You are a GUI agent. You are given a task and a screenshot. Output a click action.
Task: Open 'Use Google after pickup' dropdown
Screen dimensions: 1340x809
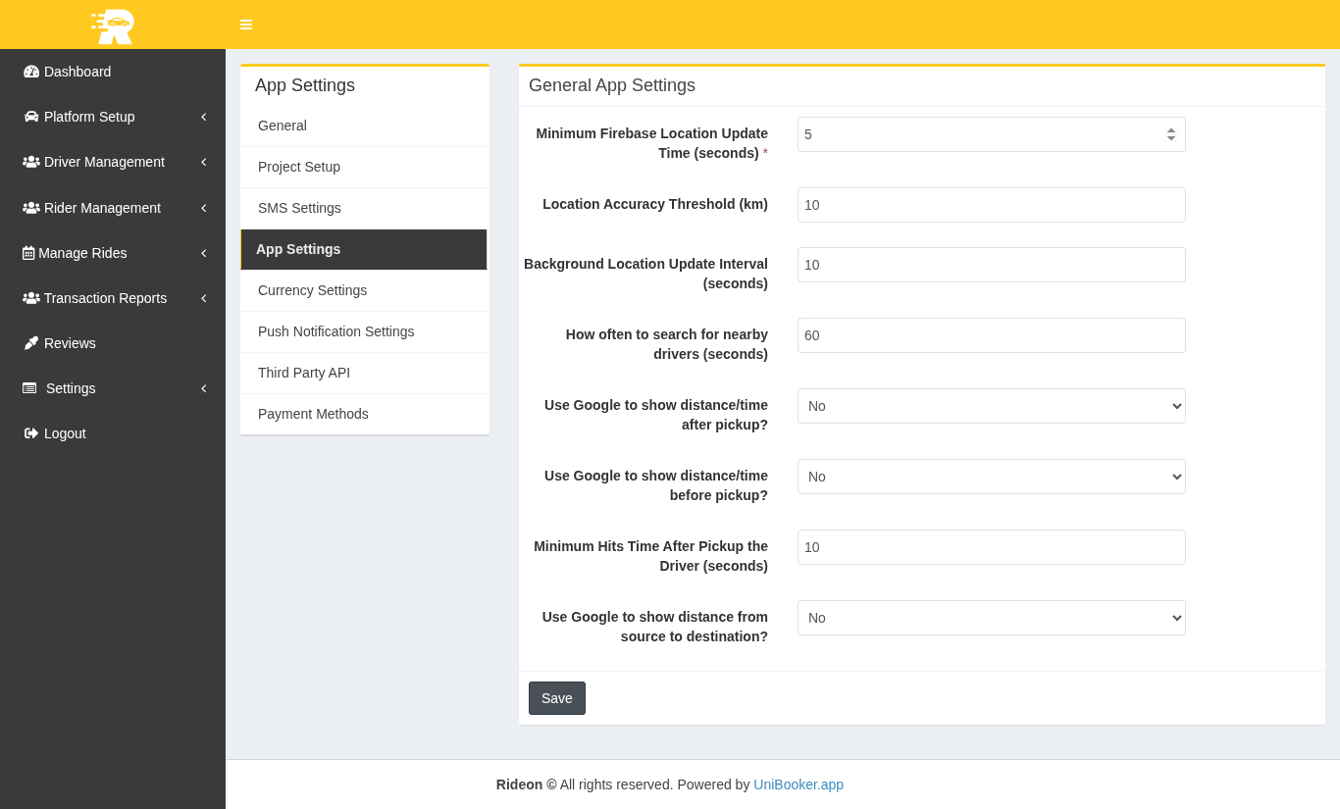pos(991,406)
